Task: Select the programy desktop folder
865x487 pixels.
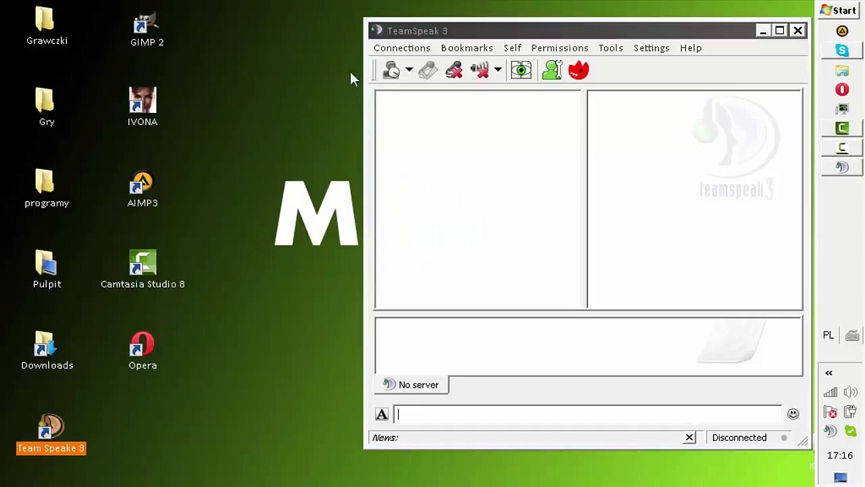Action: point(47,189)
